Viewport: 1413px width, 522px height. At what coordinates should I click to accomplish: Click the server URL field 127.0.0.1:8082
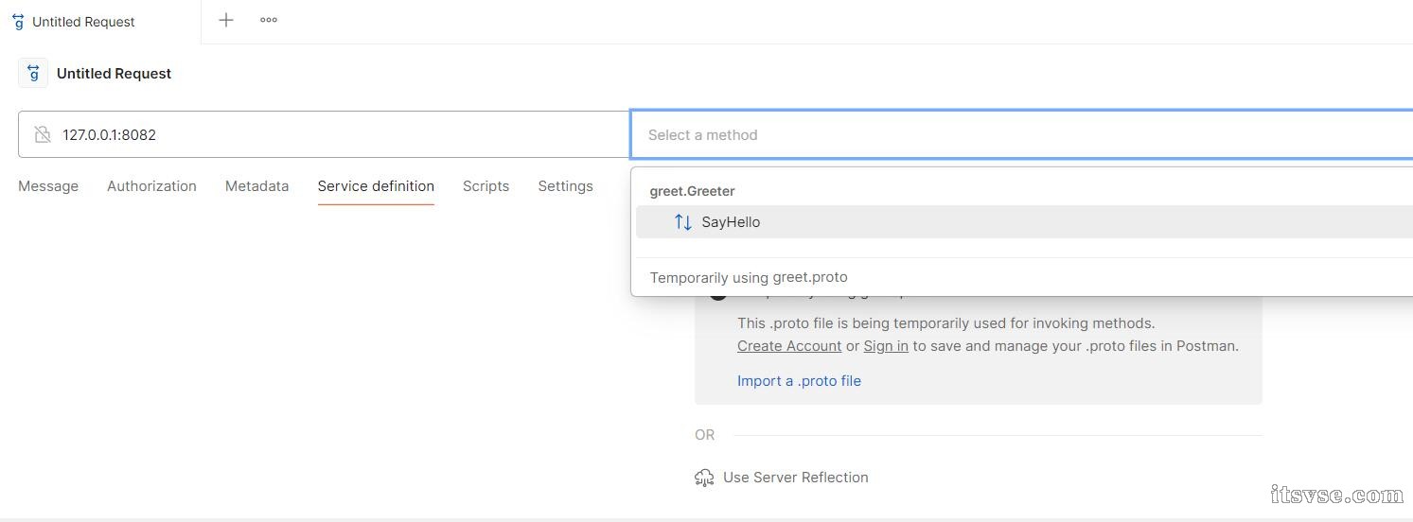click(324, 134)
